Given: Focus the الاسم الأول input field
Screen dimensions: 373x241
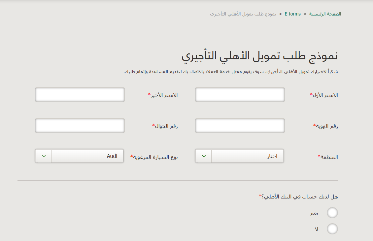Looking at the screenshot, I should [240, 95].
